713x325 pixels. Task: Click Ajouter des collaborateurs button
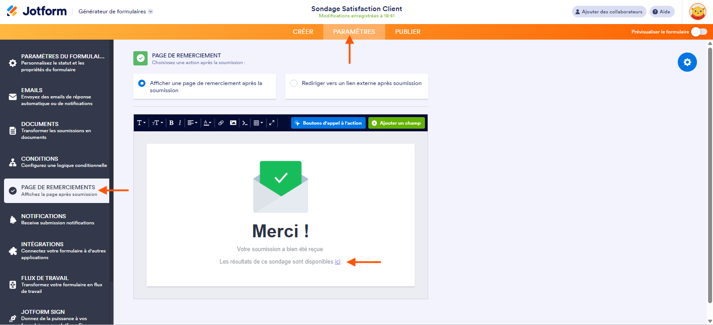[x=609, y=12]
